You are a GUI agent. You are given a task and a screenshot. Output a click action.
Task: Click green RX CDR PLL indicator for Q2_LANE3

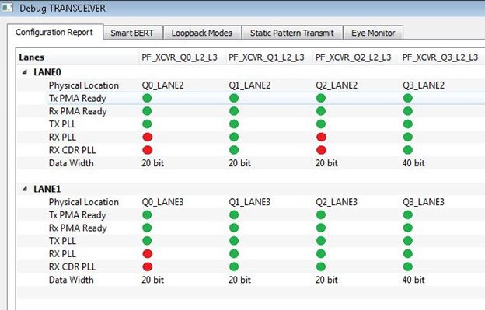(321, 266)
